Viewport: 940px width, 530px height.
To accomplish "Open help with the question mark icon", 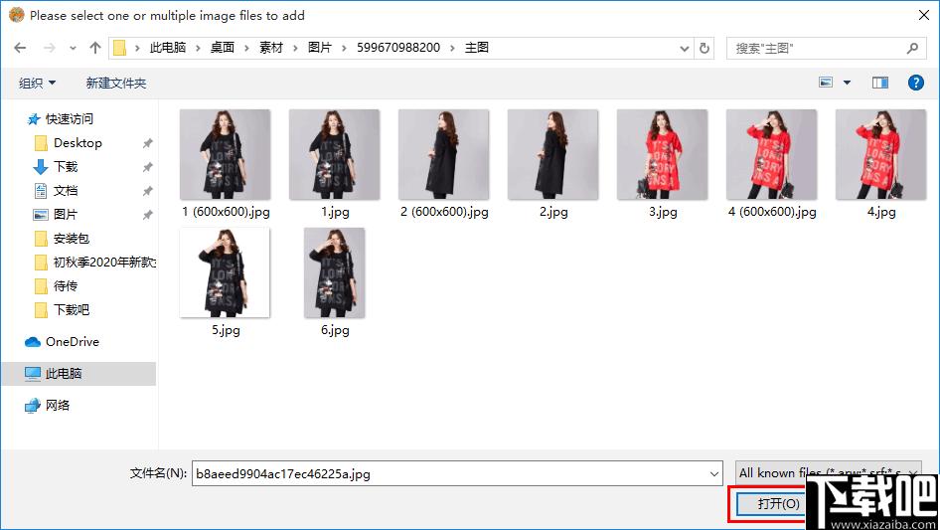I will pyautogui.click(x=916, y=83).
